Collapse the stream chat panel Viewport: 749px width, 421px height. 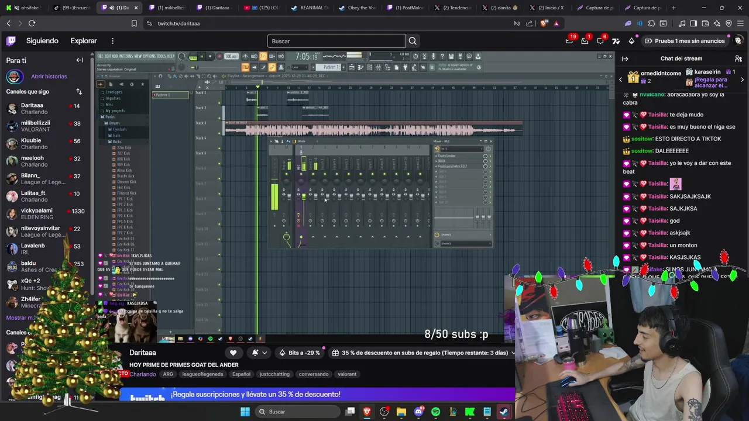(625, 58)
